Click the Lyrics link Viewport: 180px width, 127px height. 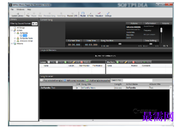[x=129, y=38]
